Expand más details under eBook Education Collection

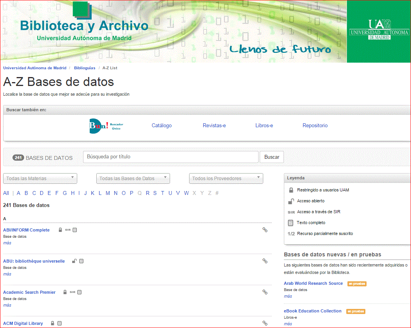288,324
